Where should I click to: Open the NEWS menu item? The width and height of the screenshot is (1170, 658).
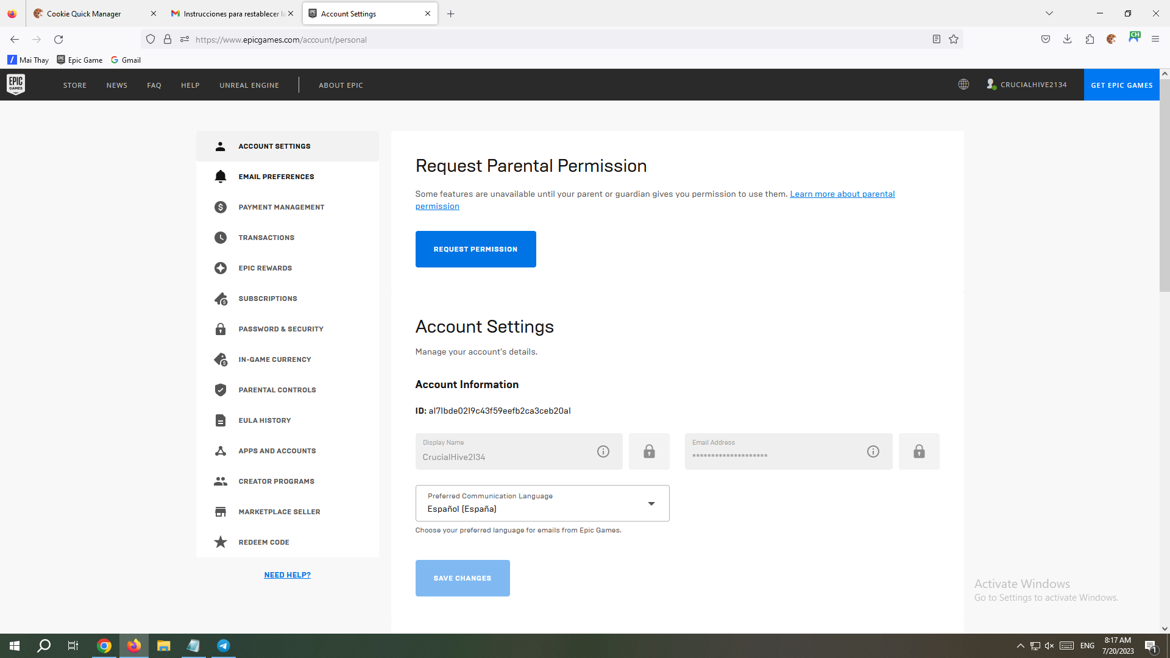[117, 85]
